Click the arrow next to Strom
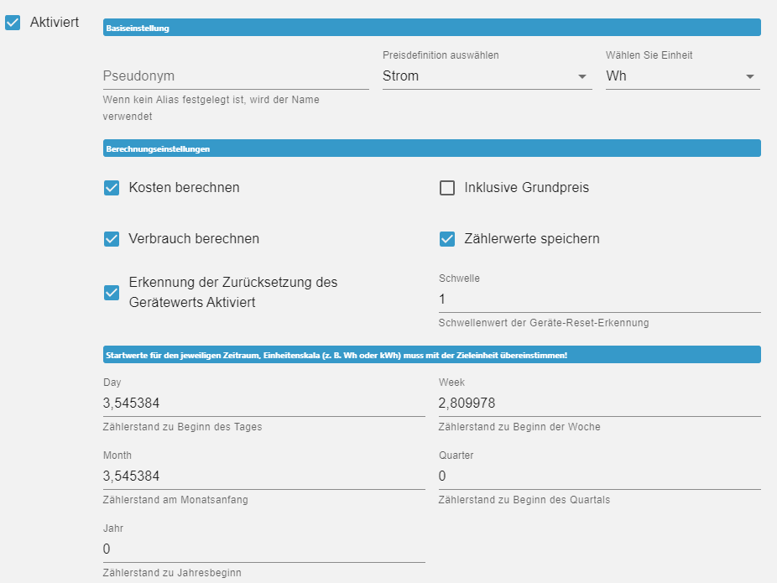Screen dimensions: 777x583 582,77
